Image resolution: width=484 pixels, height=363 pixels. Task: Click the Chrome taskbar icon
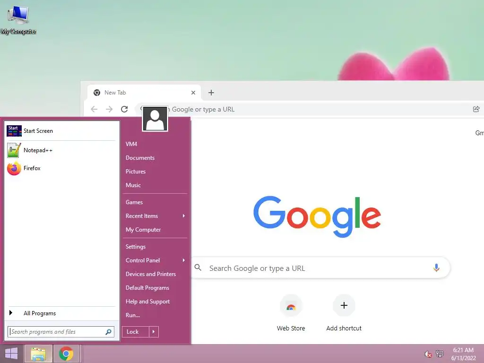click(66, 354)
